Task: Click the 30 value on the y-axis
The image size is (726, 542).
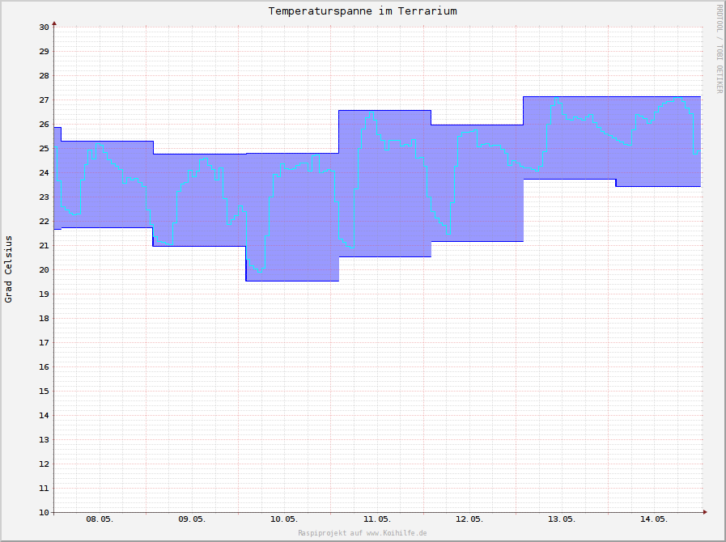Action: click(44, 28)
